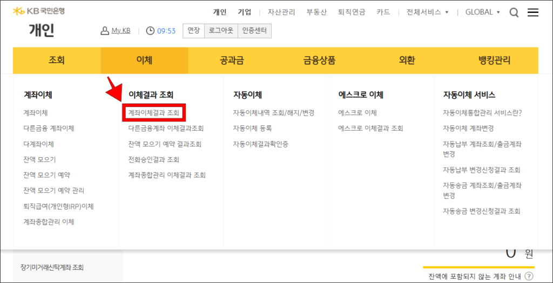This screenshot has height=283, width=553.
Task: Open 자동이체내역 조회/해지/변경 link
Action: 274,113
